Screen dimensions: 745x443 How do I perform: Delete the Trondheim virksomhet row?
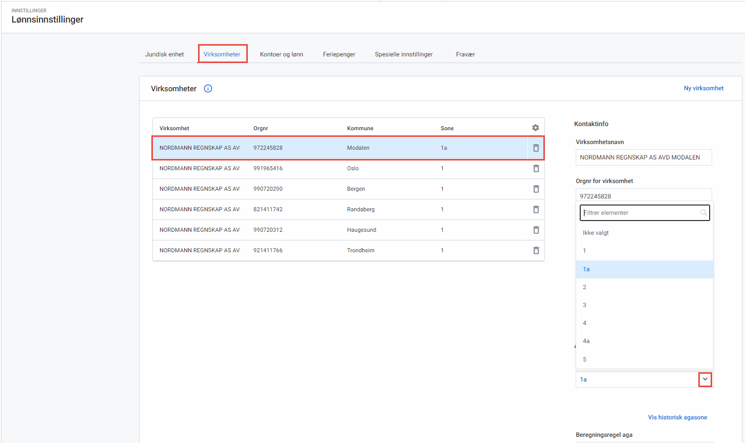(536, 251)
